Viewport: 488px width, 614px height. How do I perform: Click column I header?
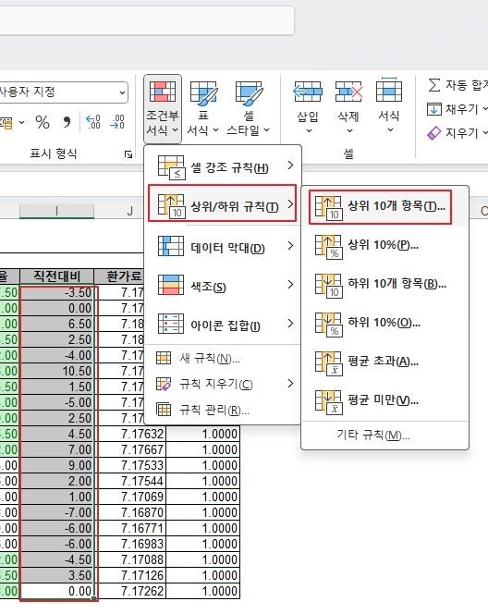(x=56, y=211)
